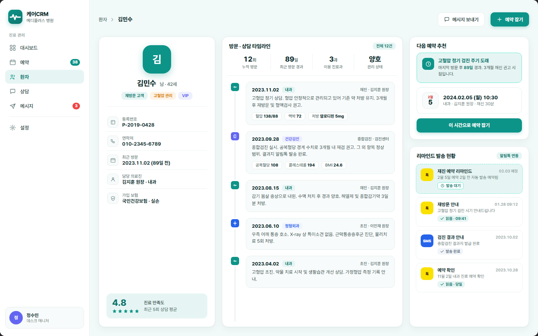Select 환자 in the sidebar
This screenshot has height=336, width=538.
(44, 77)
